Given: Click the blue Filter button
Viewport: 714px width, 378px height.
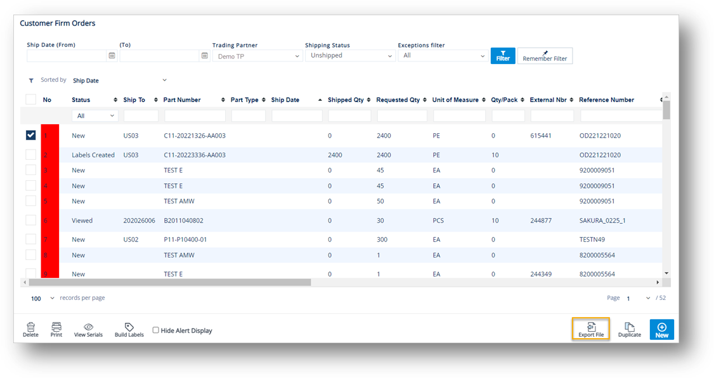Looking at the screenshot, I should [x=503, y=56].
